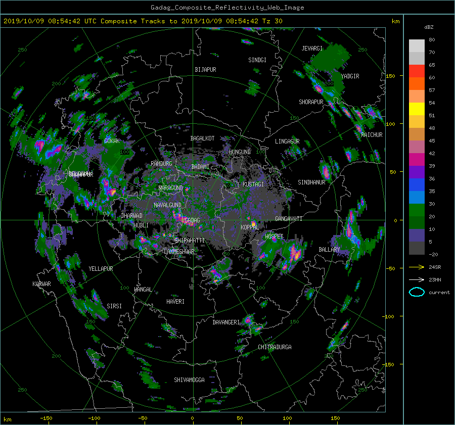This screenshot has width=455, height=425.
Task: Click the RAMDURG city label
Action: pyautogui.click(x=161, y=164)
